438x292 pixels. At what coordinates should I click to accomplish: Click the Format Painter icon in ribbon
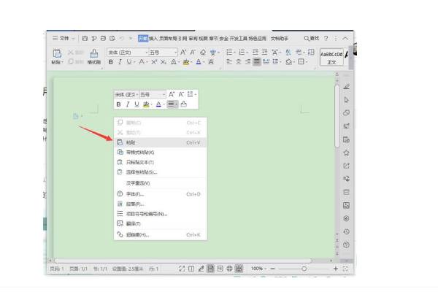(x=93, y=54)
